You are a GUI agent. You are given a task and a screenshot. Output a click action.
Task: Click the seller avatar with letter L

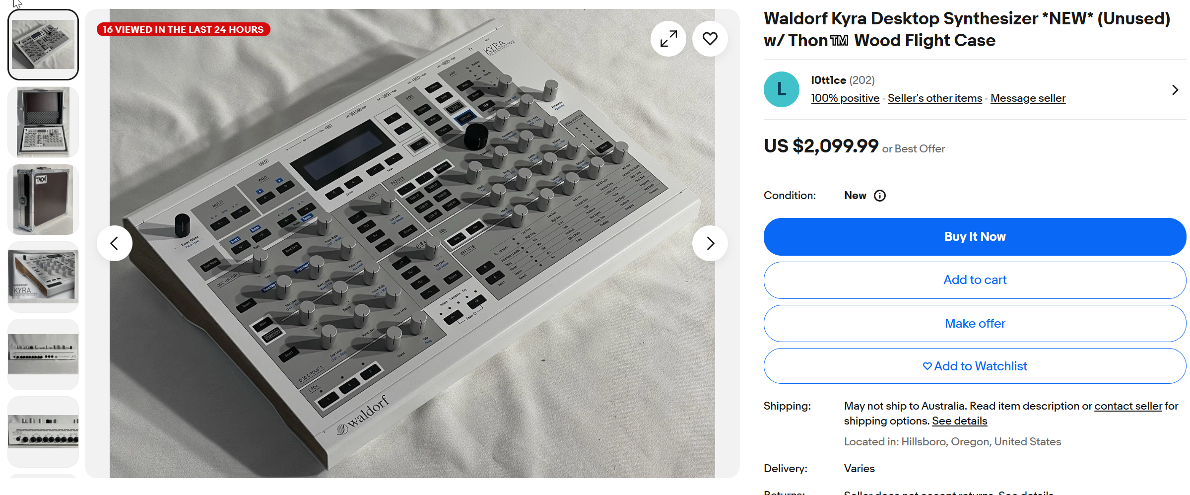[x=781, y=89]
